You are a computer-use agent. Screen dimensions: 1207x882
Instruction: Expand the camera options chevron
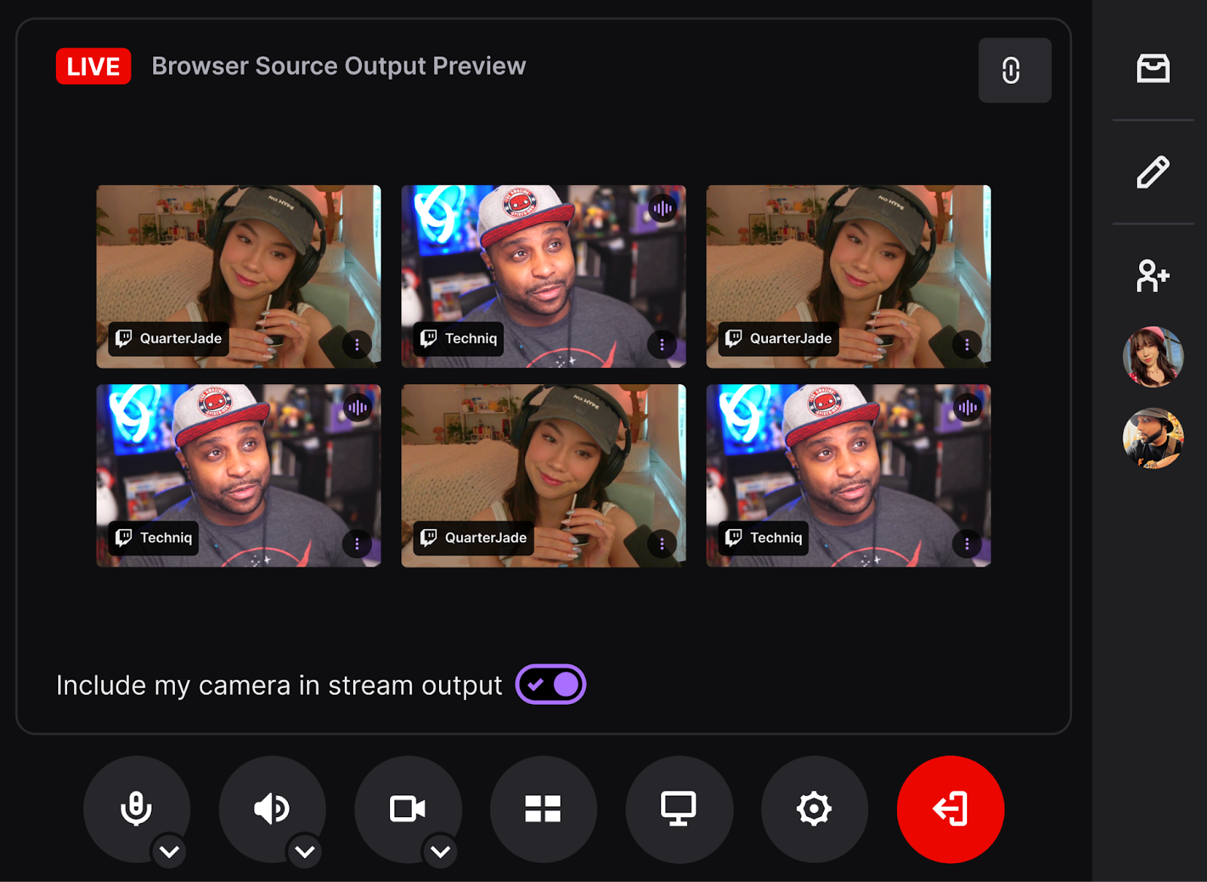(441, 852)
